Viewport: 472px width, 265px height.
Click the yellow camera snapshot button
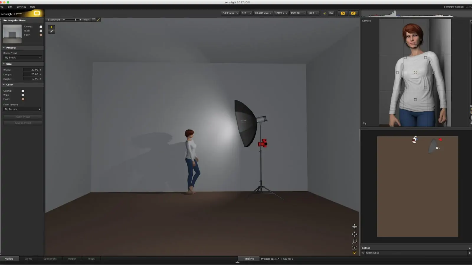click(x=343, y=13)
